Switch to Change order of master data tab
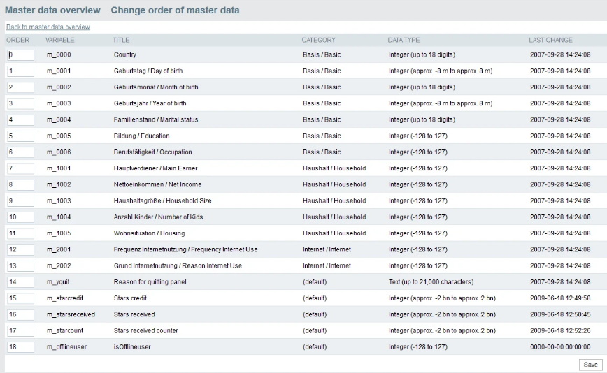Screen dimensions: 607x373 tap(175, 10)
